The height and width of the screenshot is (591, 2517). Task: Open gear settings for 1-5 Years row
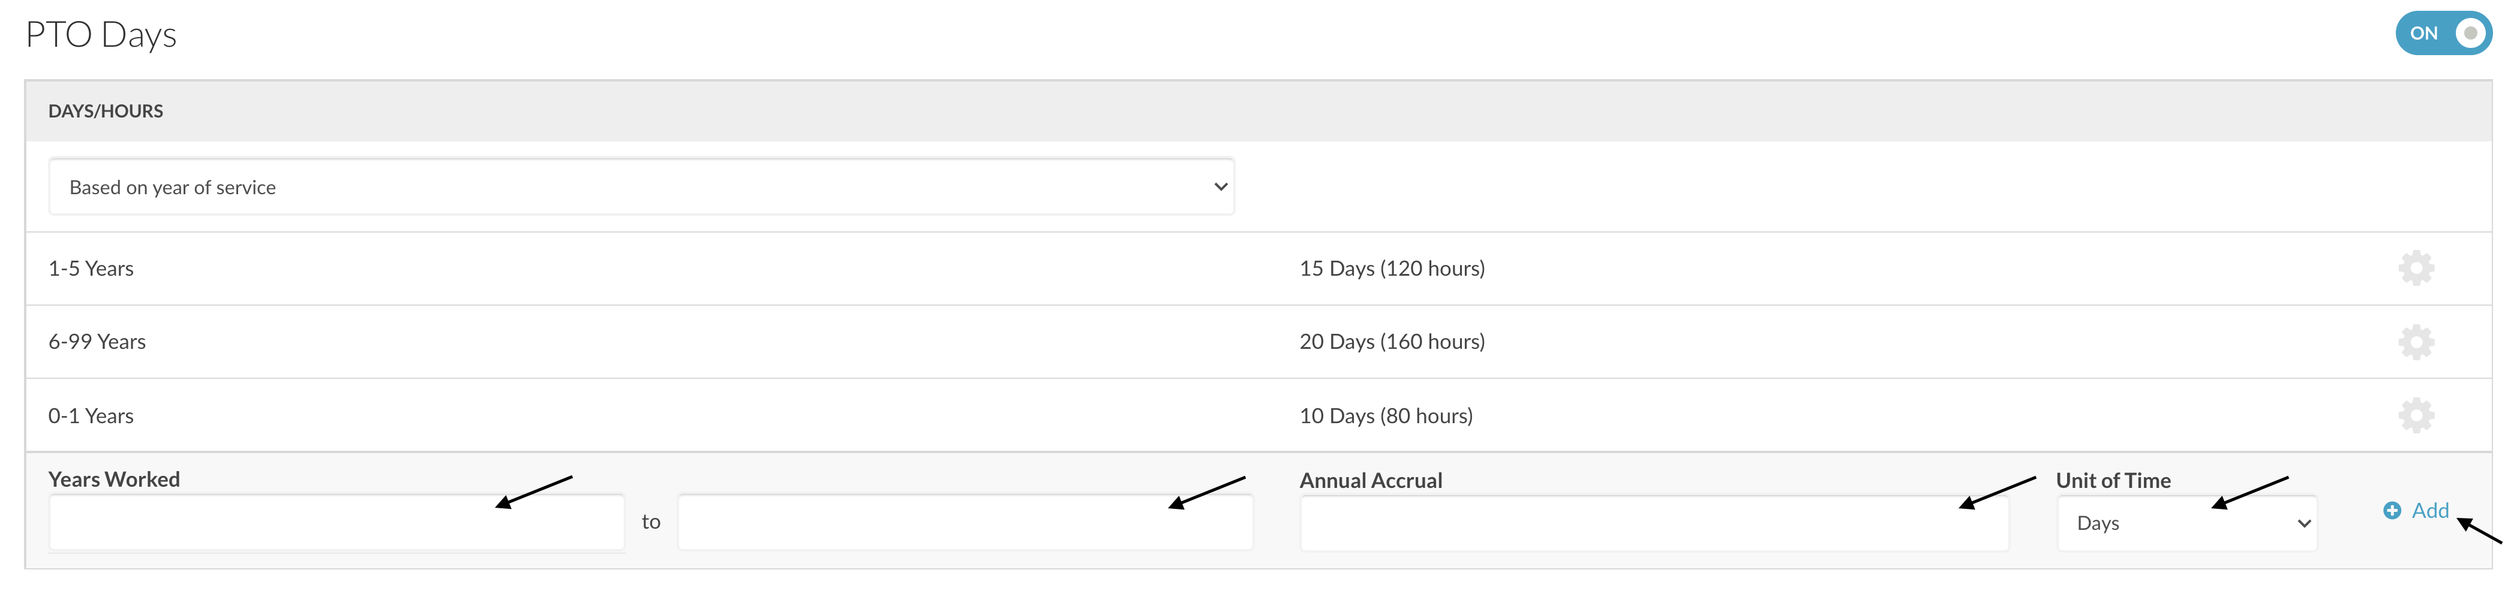click(x=2416, y=268)
